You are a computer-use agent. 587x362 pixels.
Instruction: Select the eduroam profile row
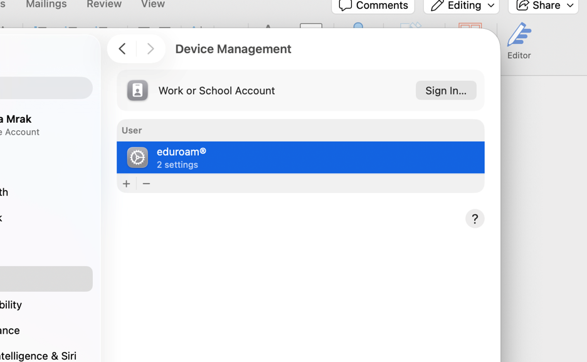(x=300, y=157)
